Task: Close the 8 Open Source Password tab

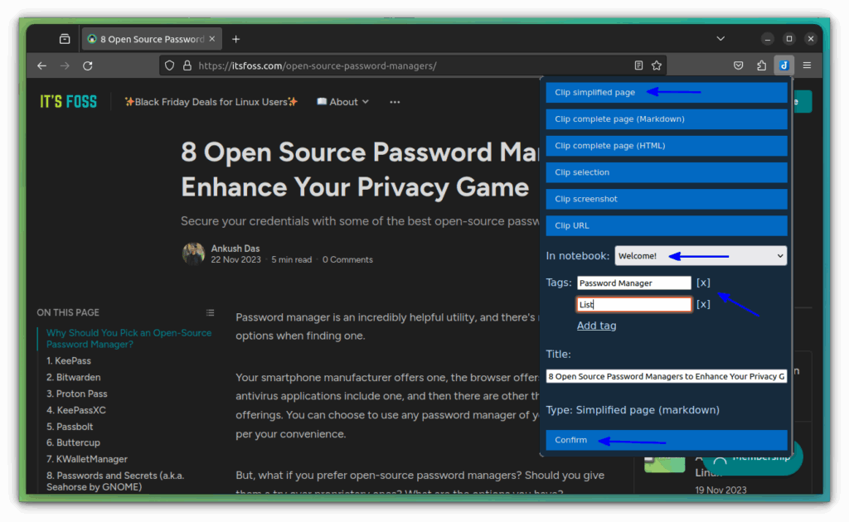Action: (x=211, y=39)
